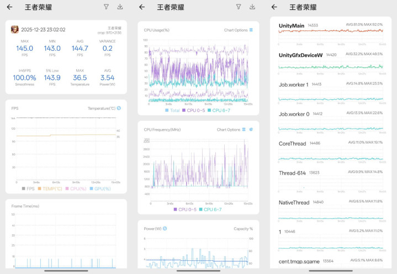Tap the game avatar icon beside the timestamp

point(15,30)
